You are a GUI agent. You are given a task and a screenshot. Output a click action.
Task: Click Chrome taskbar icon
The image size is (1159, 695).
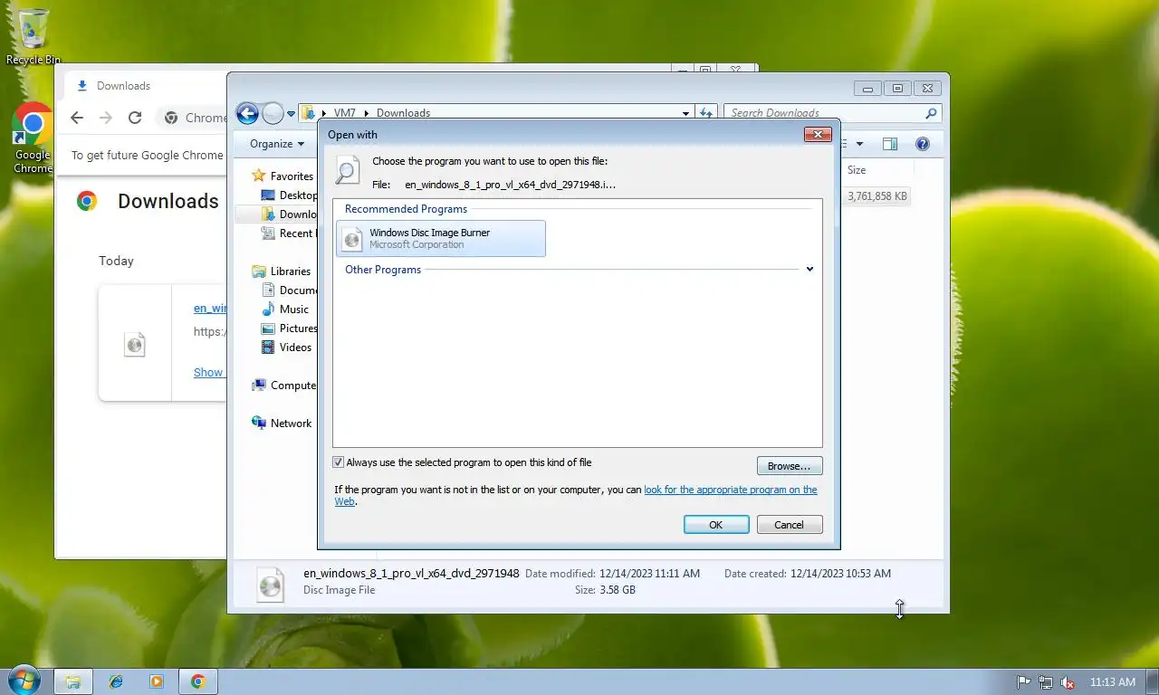(198, 681)
